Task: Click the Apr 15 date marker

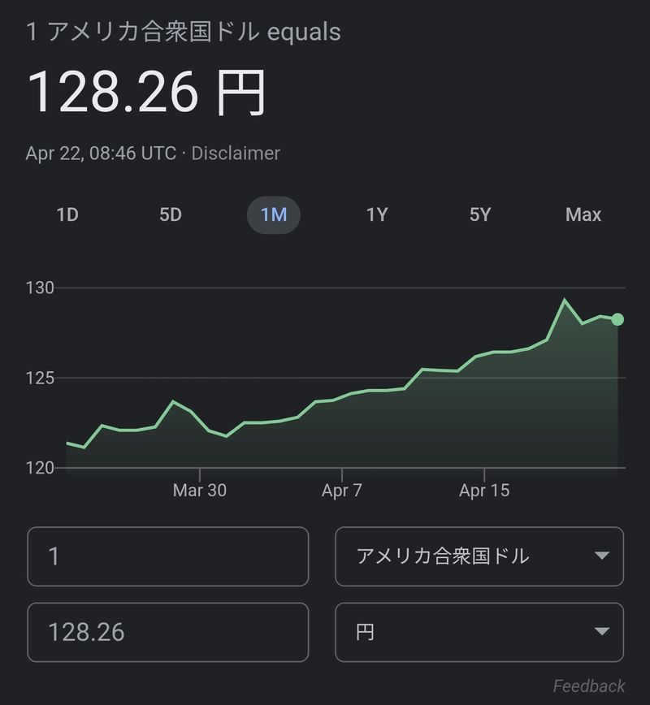Action: (x=484, y=491)
